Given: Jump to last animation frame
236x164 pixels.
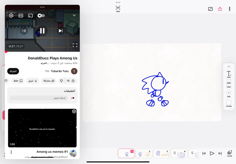Looking at the screenshot, I should point(220,153).
